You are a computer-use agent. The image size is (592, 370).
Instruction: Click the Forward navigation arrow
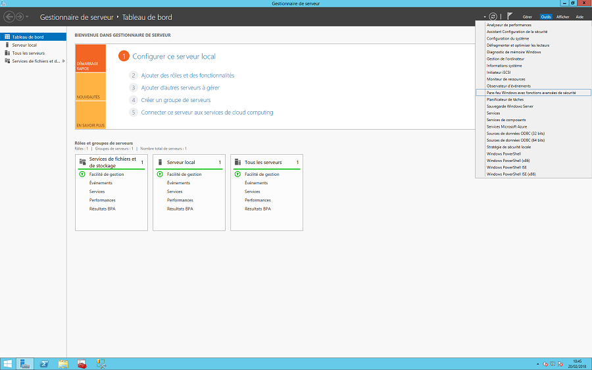pyautogui.click(x=20, y=16)
